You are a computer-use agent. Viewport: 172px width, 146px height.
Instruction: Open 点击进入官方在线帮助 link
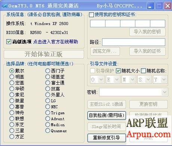56,42
